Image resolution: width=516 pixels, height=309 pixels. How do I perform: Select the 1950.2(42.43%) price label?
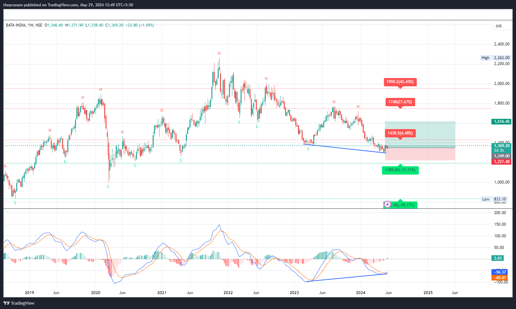coord(400,82)
